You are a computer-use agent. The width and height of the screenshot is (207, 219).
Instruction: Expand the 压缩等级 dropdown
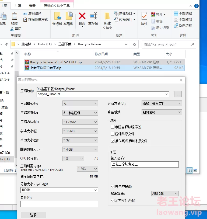click(80, 113)
